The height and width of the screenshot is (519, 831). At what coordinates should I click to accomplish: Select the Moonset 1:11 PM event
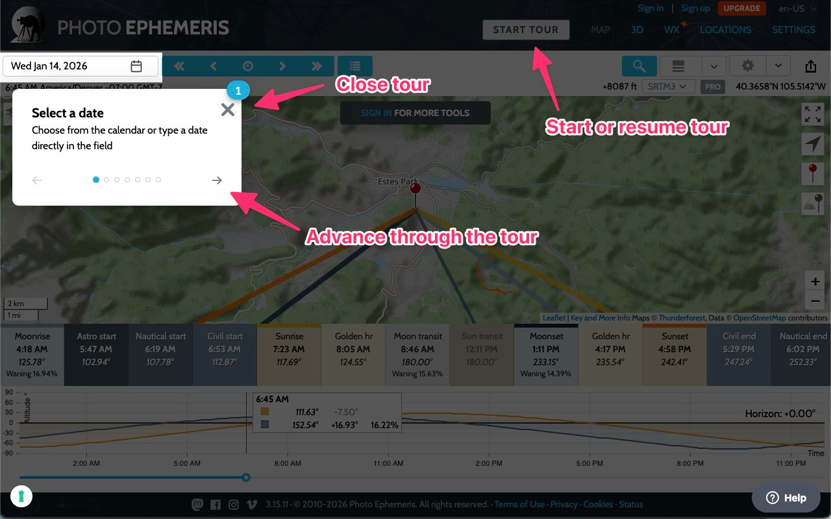pyautogui.click(x=546, y=356)
